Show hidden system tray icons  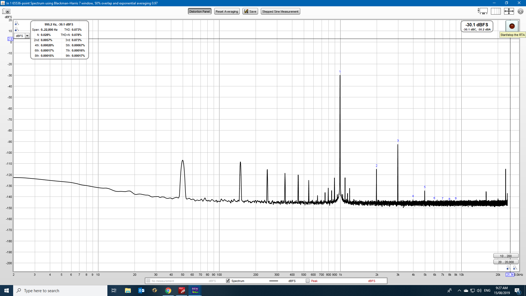(x=459, y=291)
